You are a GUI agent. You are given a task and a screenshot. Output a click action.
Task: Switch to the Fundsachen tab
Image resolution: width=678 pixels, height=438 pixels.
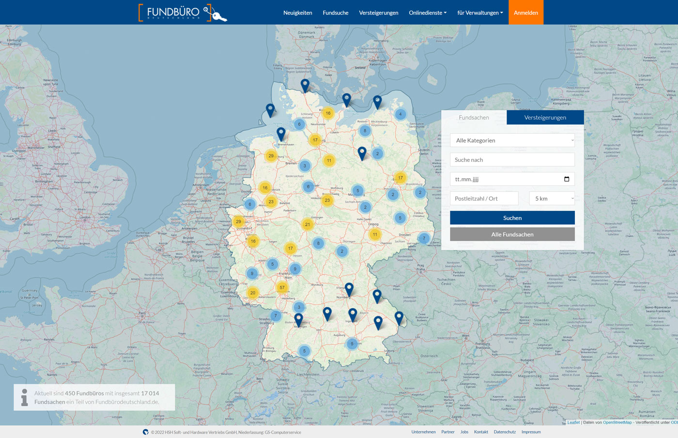click(474, 118)
